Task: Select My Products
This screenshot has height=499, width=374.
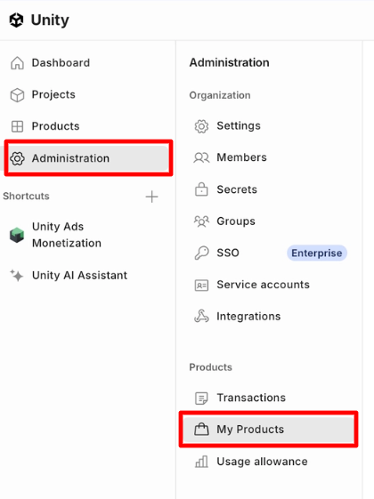Action: [x=268, y=430]
